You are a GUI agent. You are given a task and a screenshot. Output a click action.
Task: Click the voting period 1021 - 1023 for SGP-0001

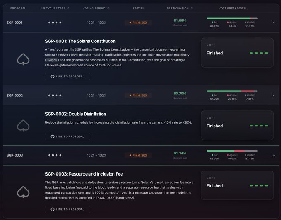(x=96, y=23)
